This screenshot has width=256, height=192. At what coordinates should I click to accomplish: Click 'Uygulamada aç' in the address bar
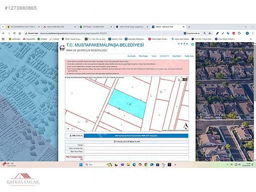point(192,33)
